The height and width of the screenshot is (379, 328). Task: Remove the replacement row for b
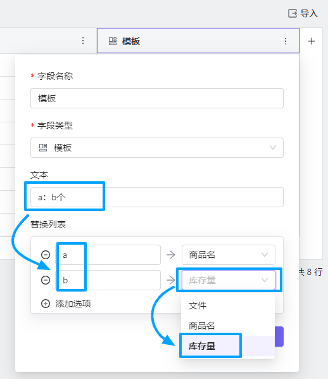(x=46, y=280)
